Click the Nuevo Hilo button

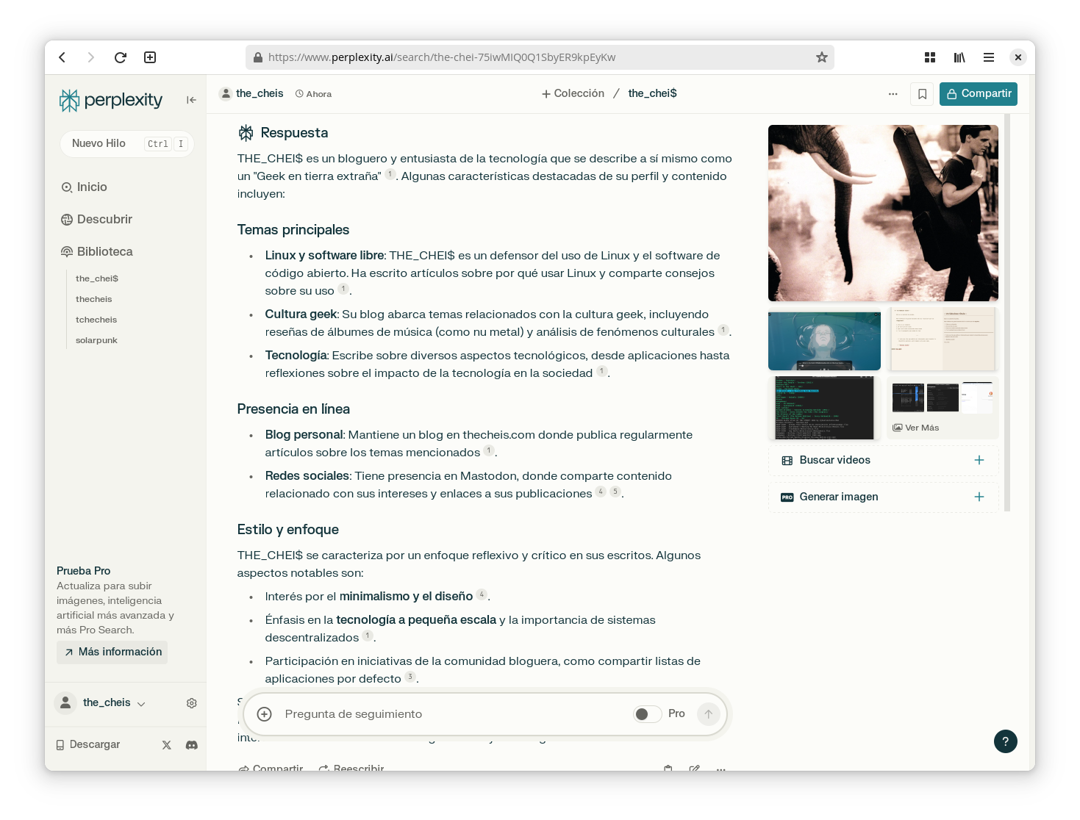tap(126, 143)
